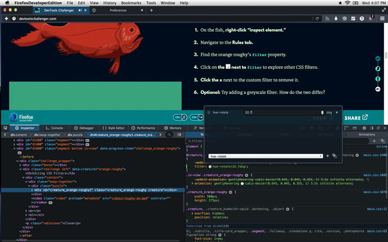The width and height of the screenshot is (388, 242).
Task: Add new rule with plus icon in Rules
Action: (374, 141)
